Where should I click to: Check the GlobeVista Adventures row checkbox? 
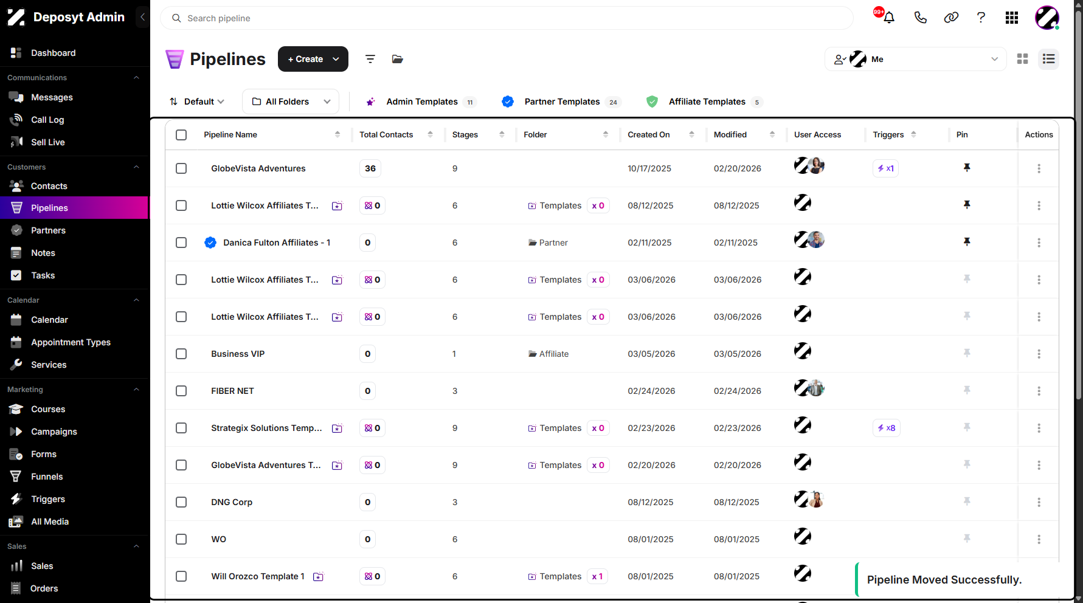pyautogui.click(x=181, y=168)
